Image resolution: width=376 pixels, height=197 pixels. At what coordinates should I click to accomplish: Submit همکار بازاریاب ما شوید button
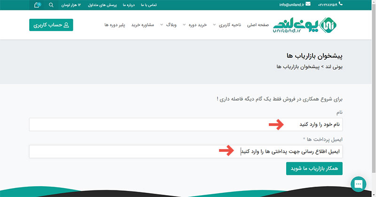point(314,168)
